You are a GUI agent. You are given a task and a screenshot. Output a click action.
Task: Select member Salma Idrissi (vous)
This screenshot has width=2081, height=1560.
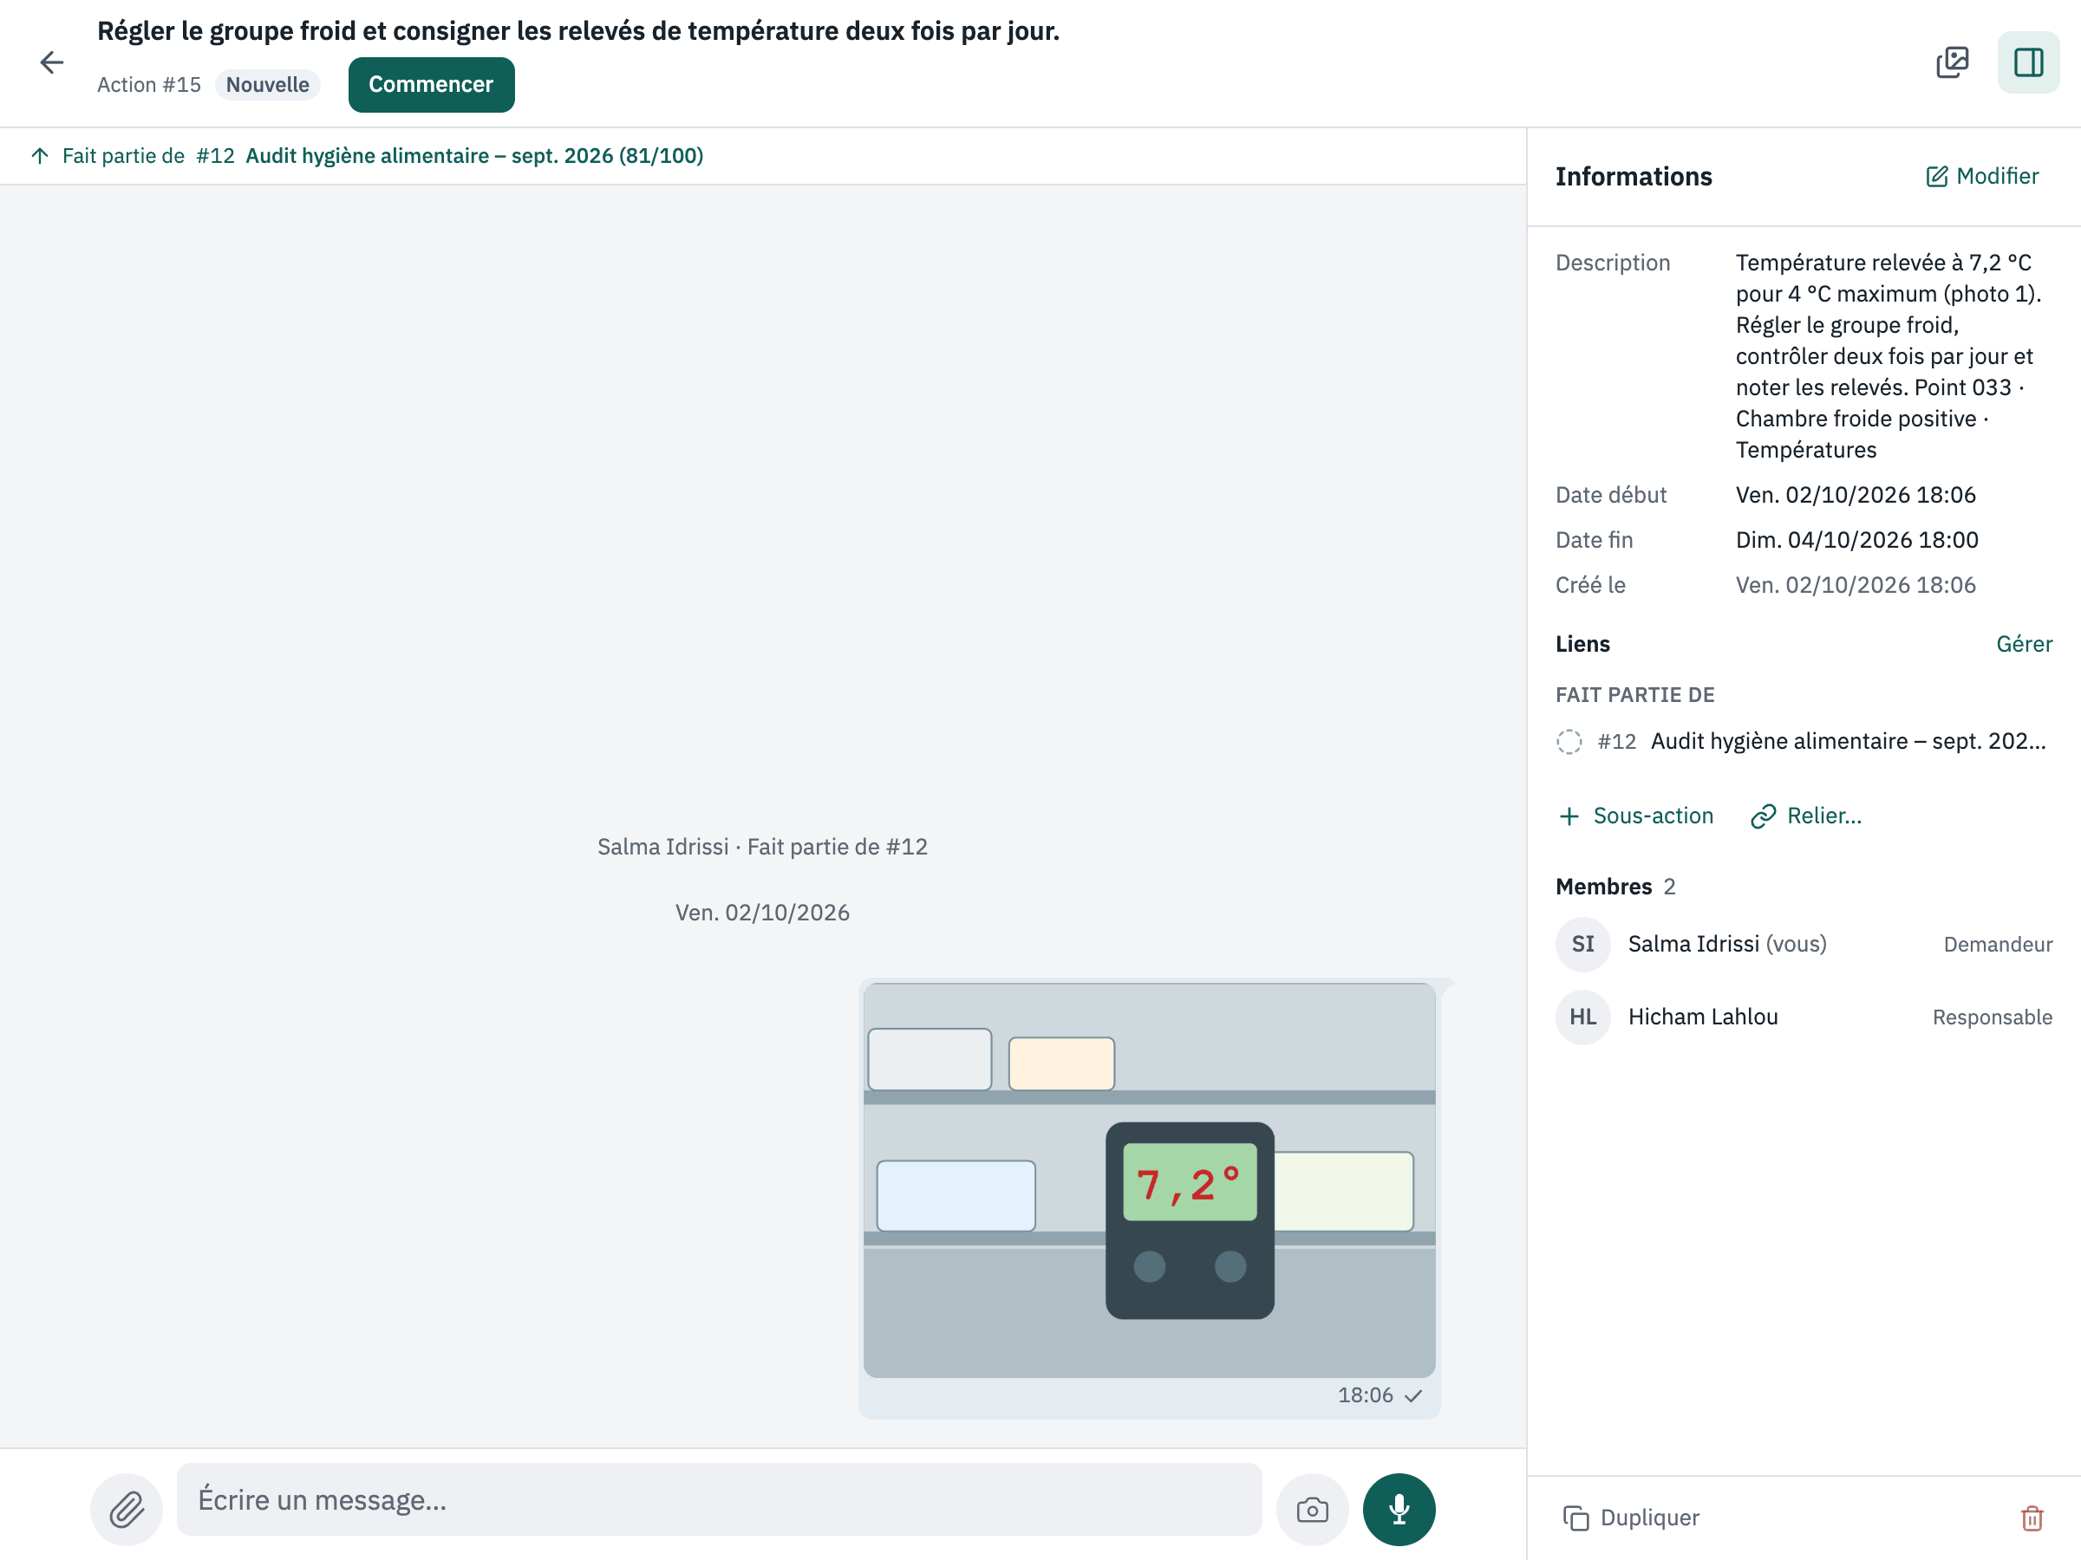[x=1804, y=944]
